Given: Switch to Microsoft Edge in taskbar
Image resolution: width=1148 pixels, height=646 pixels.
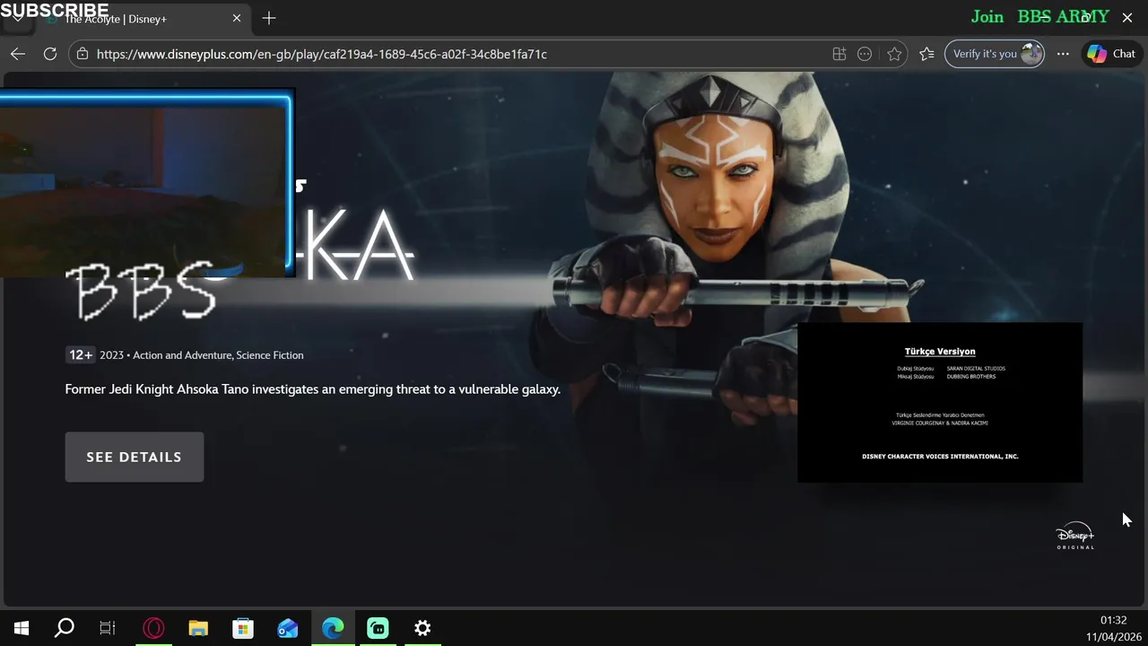Looking at the screenshot, I should pyautogui.click(x=333, y=628).
